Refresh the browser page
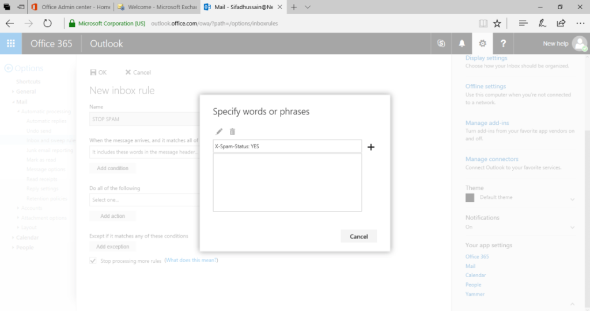 click(x=47, y=24)
